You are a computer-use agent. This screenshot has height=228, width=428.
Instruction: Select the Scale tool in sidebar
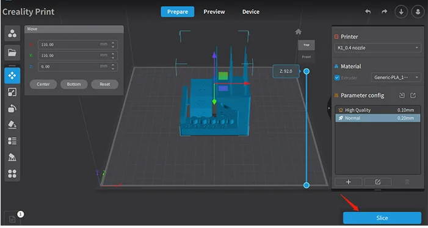[12, 92]
